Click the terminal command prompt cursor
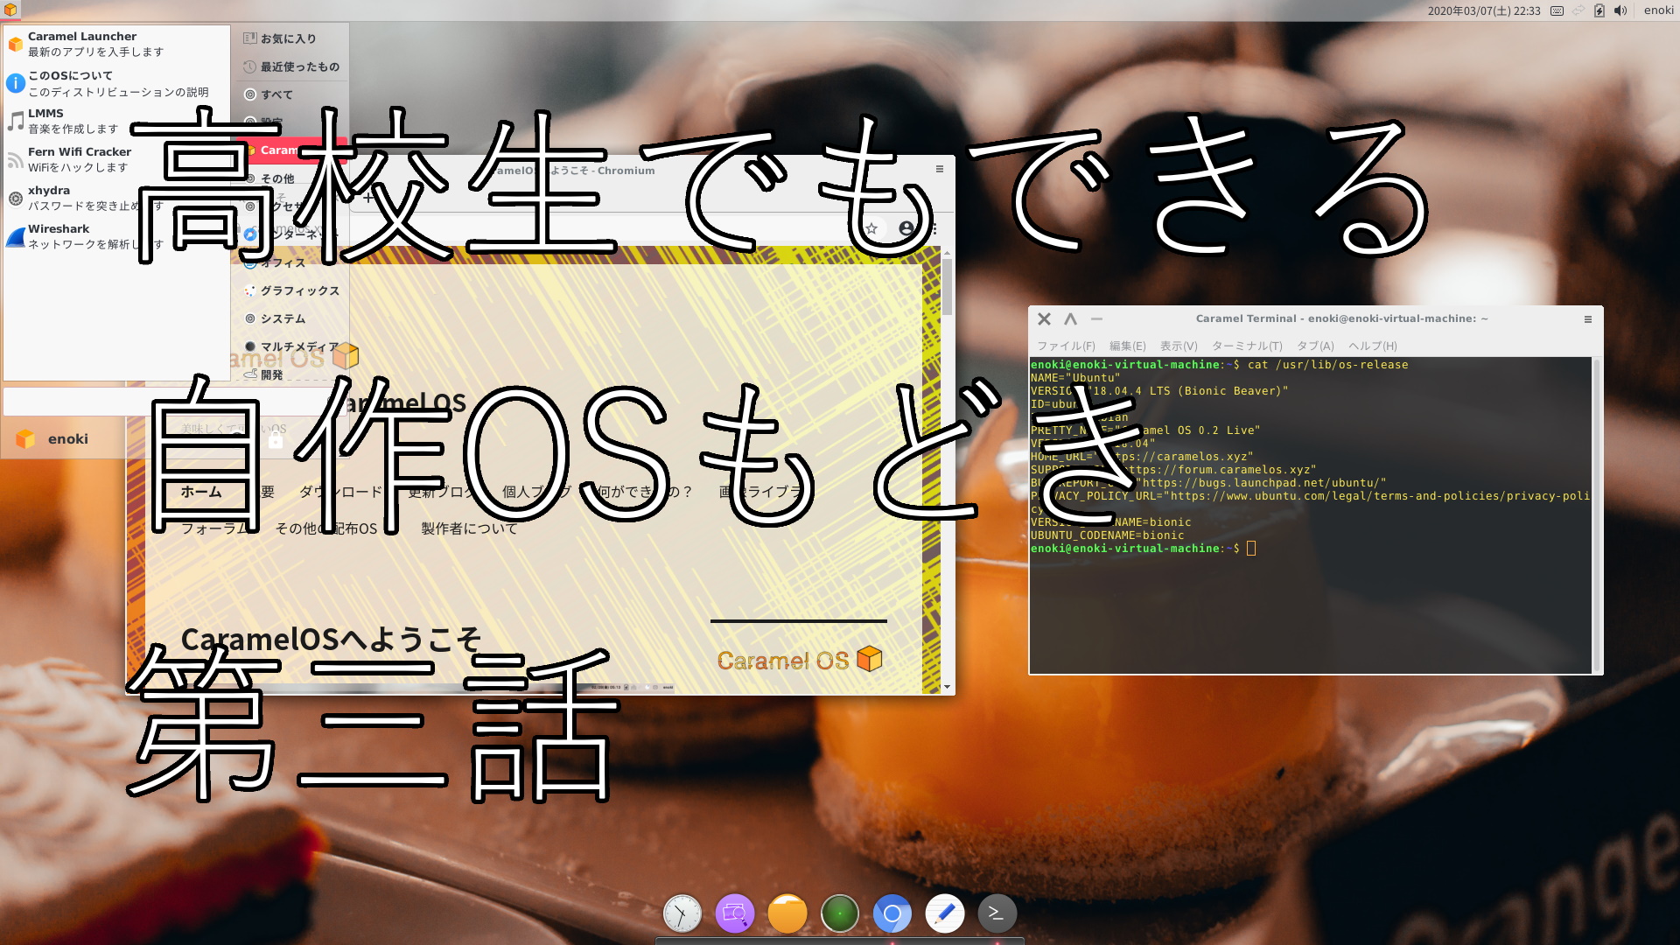Viewport: 1680px width, 945px height. tap(1251, 549)
